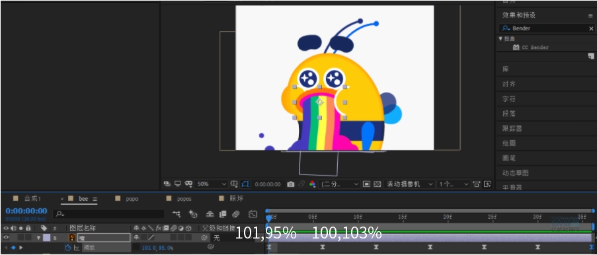Open the bee tab panel menu
Screen dimensions: 597x255
95,199
